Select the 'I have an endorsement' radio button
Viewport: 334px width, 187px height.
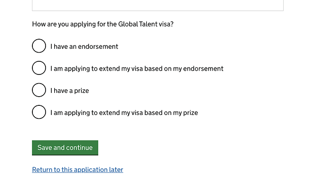[39, 46]
